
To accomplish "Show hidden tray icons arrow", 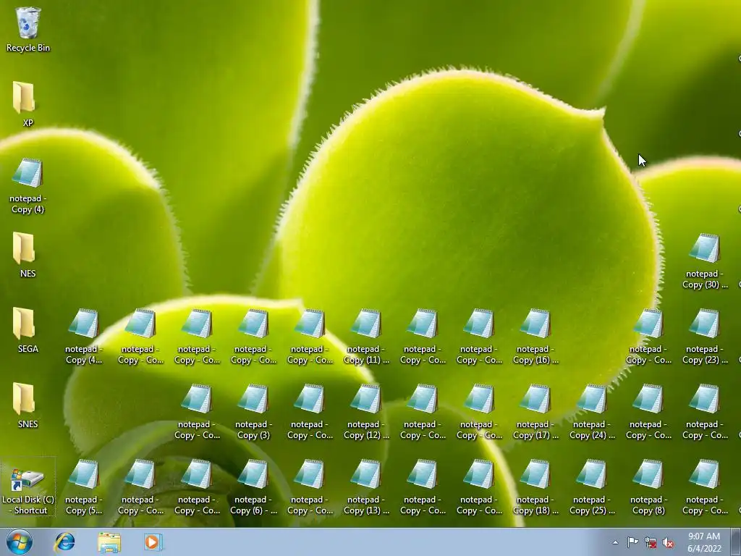I will [615, 542].
